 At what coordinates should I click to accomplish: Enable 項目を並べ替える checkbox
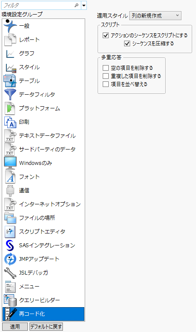click(x=106, y=84)
